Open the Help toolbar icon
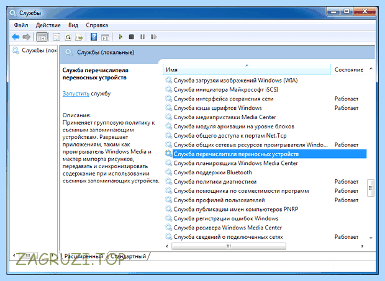This screenshot has height=281, width=385. pyautogui.click(x=94, y=37)
